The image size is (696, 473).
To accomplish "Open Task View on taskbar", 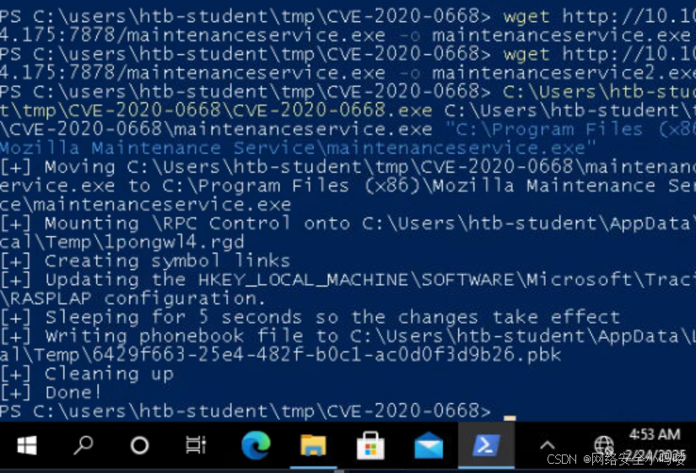I will click(196, 445).
